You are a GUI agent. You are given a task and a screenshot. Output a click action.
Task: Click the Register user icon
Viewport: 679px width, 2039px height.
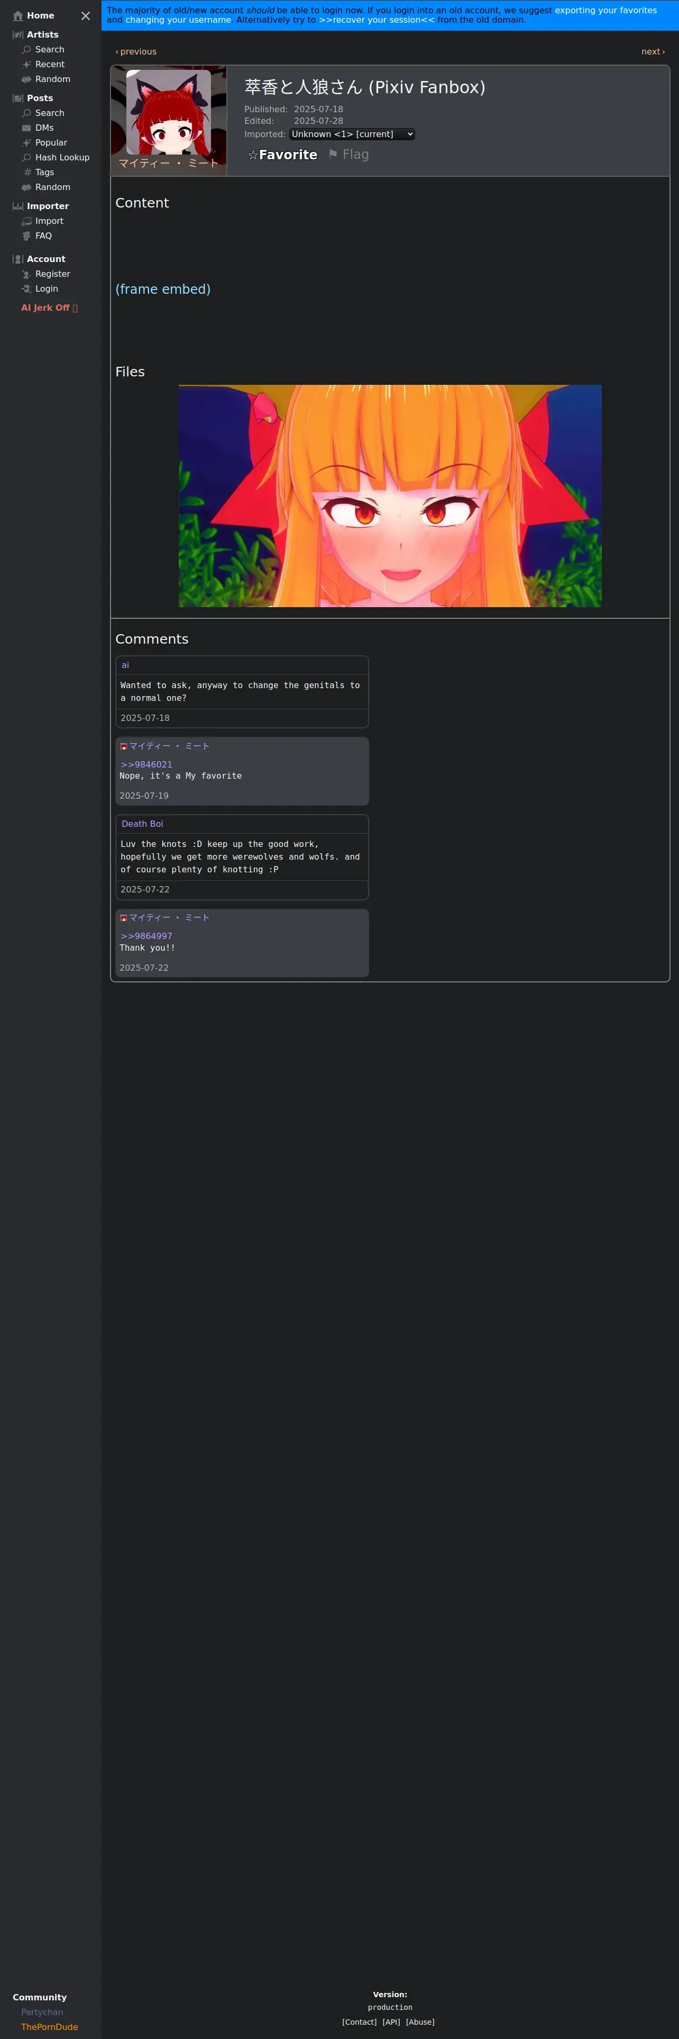[x=27, y=274]
